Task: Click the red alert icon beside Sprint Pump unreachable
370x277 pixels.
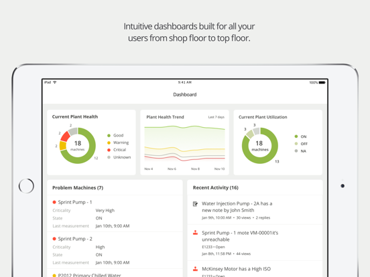Action: 195,233
